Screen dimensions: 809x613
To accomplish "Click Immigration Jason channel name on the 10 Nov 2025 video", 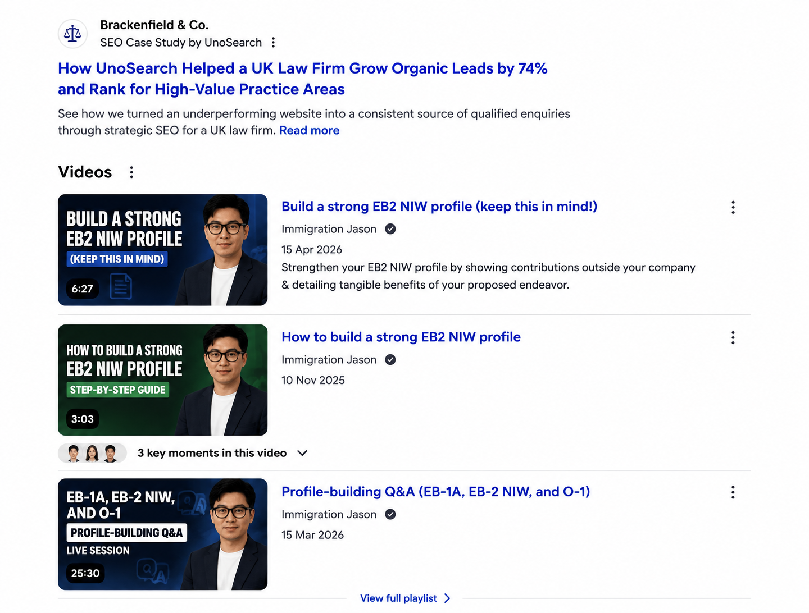I will pyautogui.click(x=329, y=360).
